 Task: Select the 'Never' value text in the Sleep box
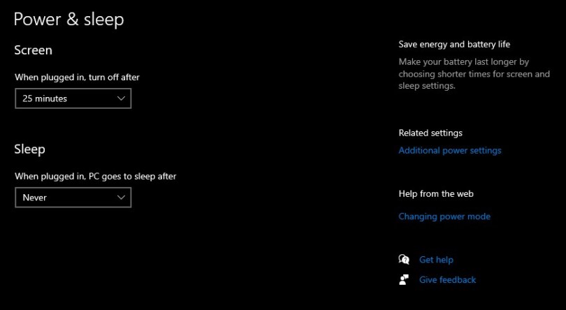pos(35,198)
